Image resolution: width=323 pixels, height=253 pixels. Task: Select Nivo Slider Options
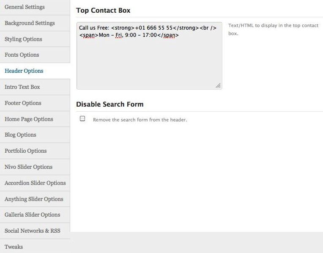pos(28,167)
